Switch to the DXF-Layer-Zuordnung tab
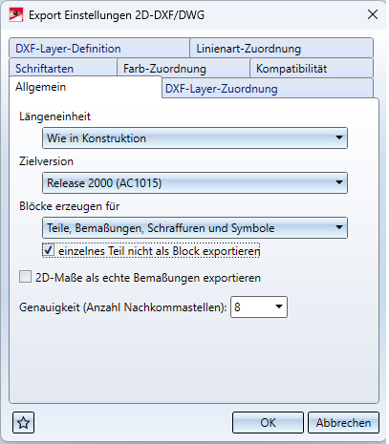 pos(268,88)
